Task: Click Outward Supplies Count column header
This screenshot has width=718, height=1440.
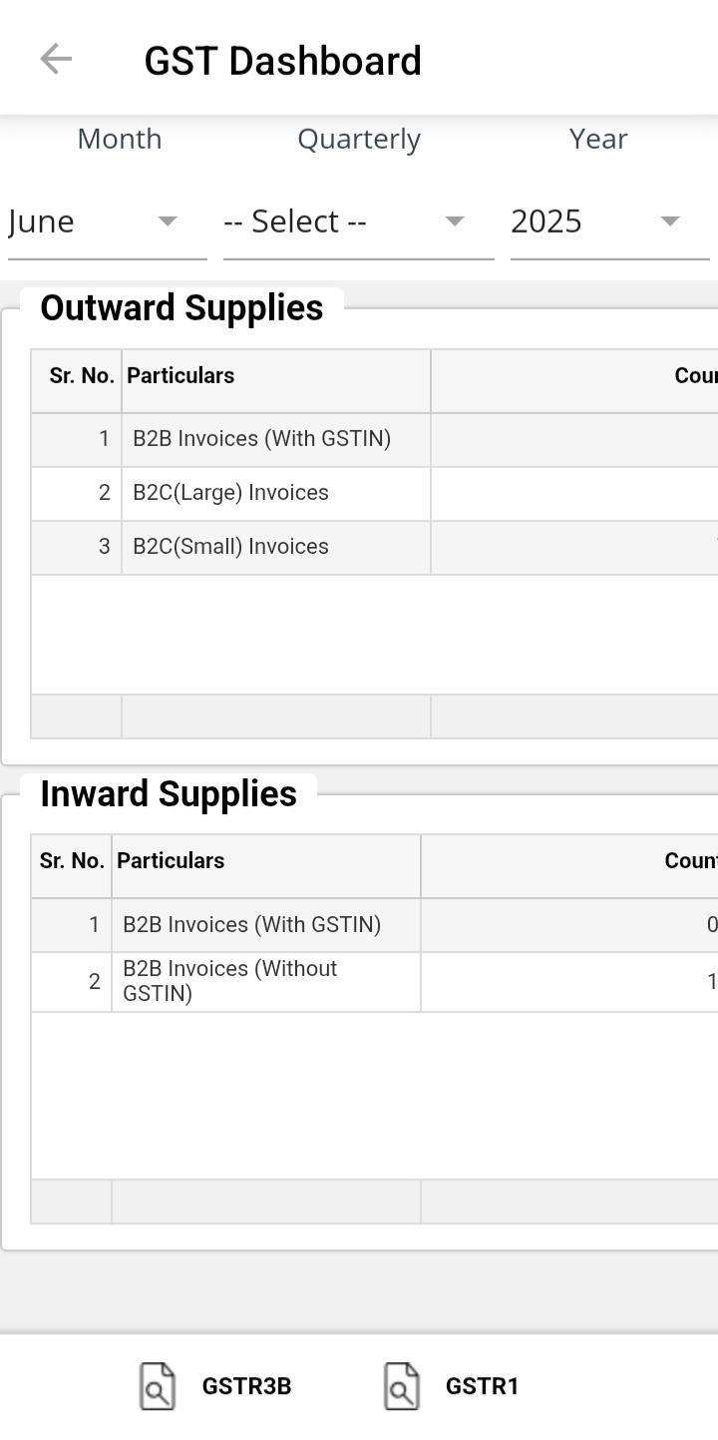Action: click(x=695, y=376)
